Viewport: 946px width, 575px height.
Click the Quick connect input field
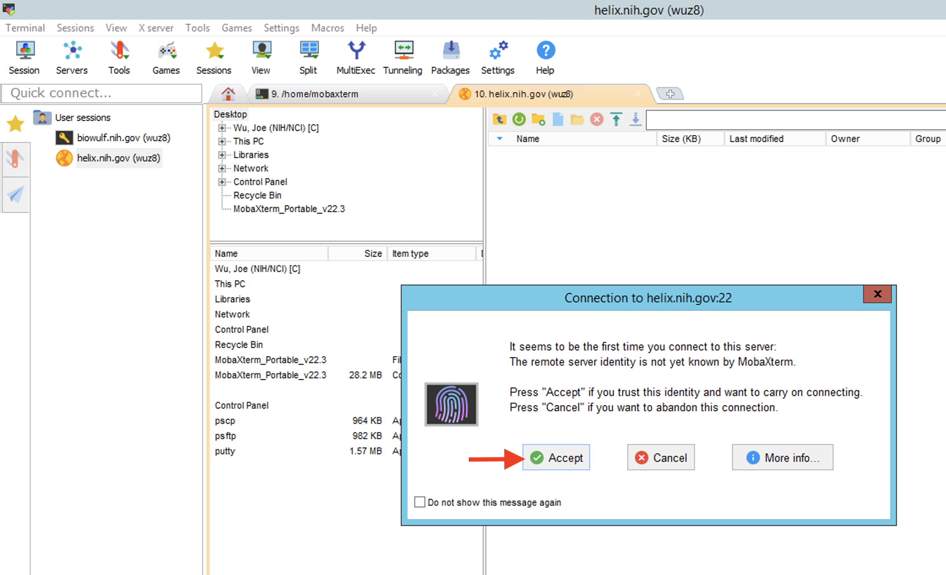pyautogui.click(x=101, y=93)
